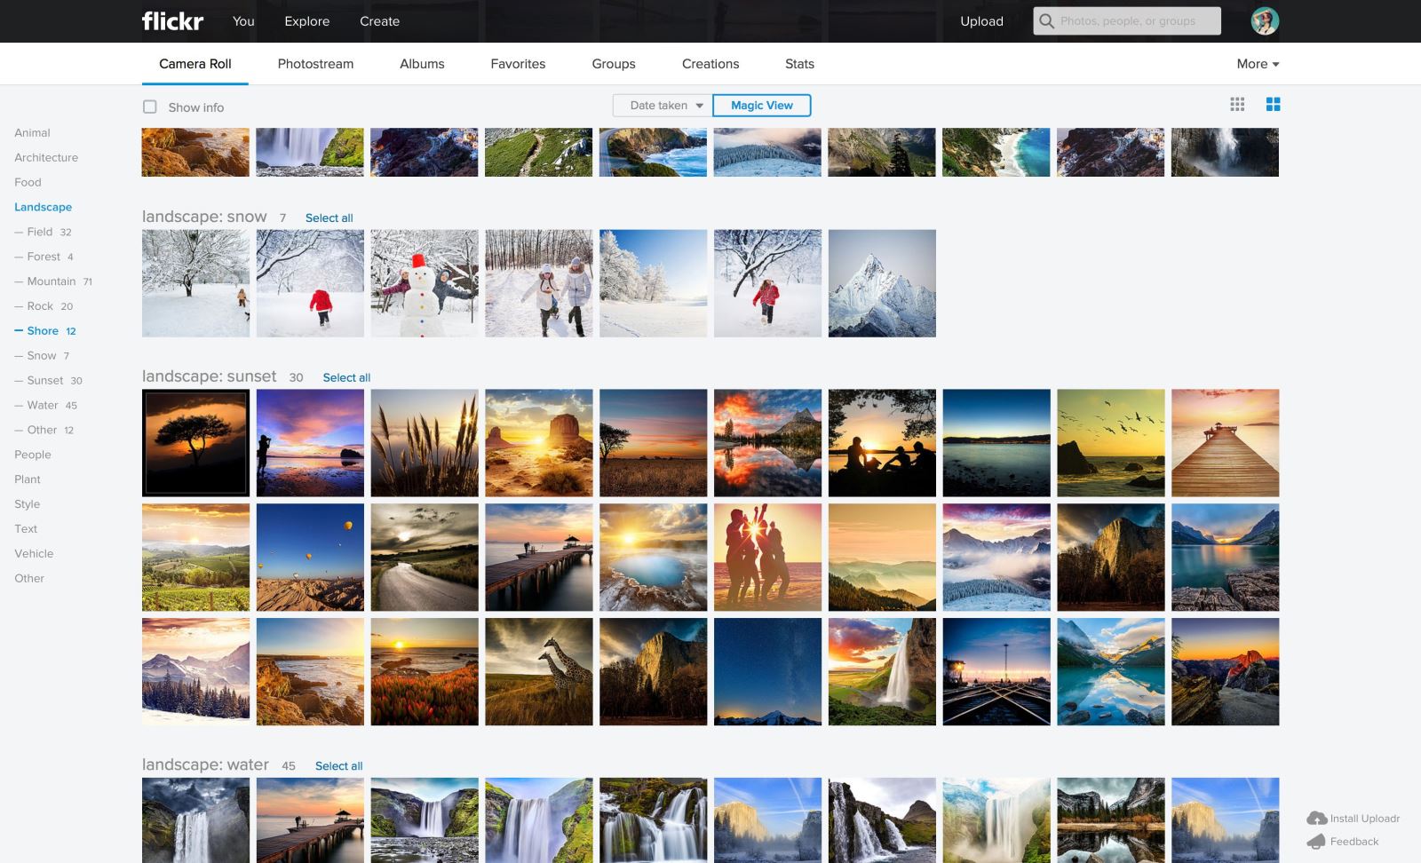
Task: Enable the Show info checkbox
Action: [151, 106]
